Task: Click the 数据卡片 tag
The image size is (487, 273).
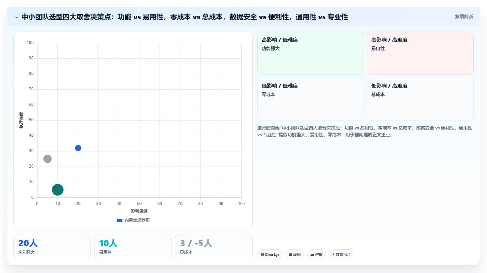Action: (x=342, y=254)
